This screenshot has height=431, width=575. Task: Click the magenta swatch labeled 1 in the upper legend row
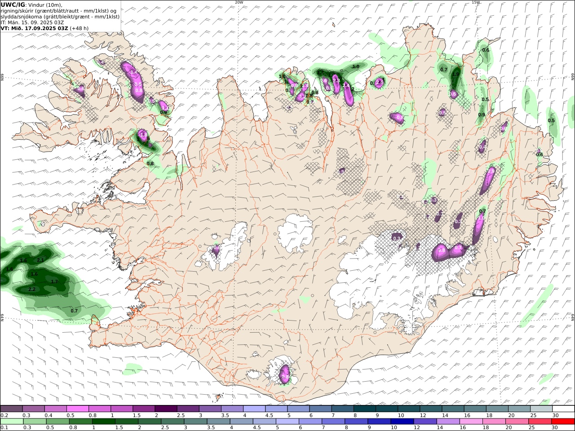pyautogui.click(x=121, y=409)
